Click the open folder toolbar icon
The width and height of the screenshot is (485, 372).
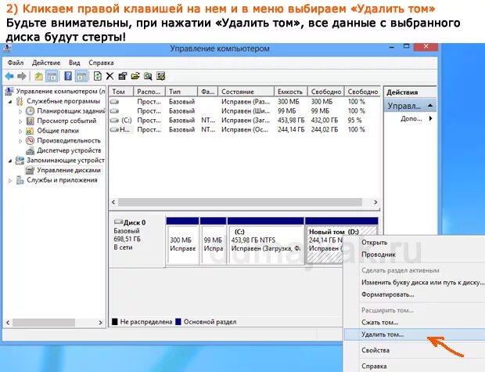click(135, 76)
